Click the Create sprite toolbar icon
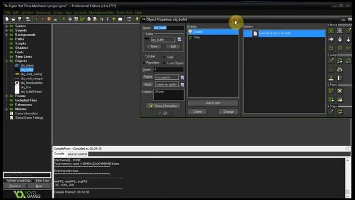This screenshot has height=200, width=355. [x=64, y=19]
